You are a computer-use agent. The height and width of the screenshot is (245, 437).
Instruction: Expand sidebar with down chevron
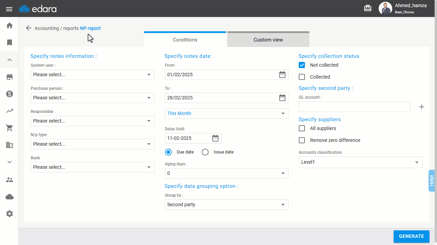pos(10,162)
